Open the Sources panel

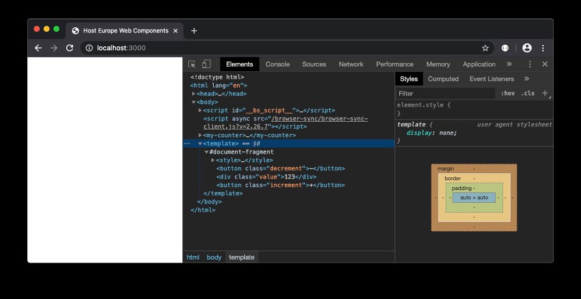click(x=314, y=64)
